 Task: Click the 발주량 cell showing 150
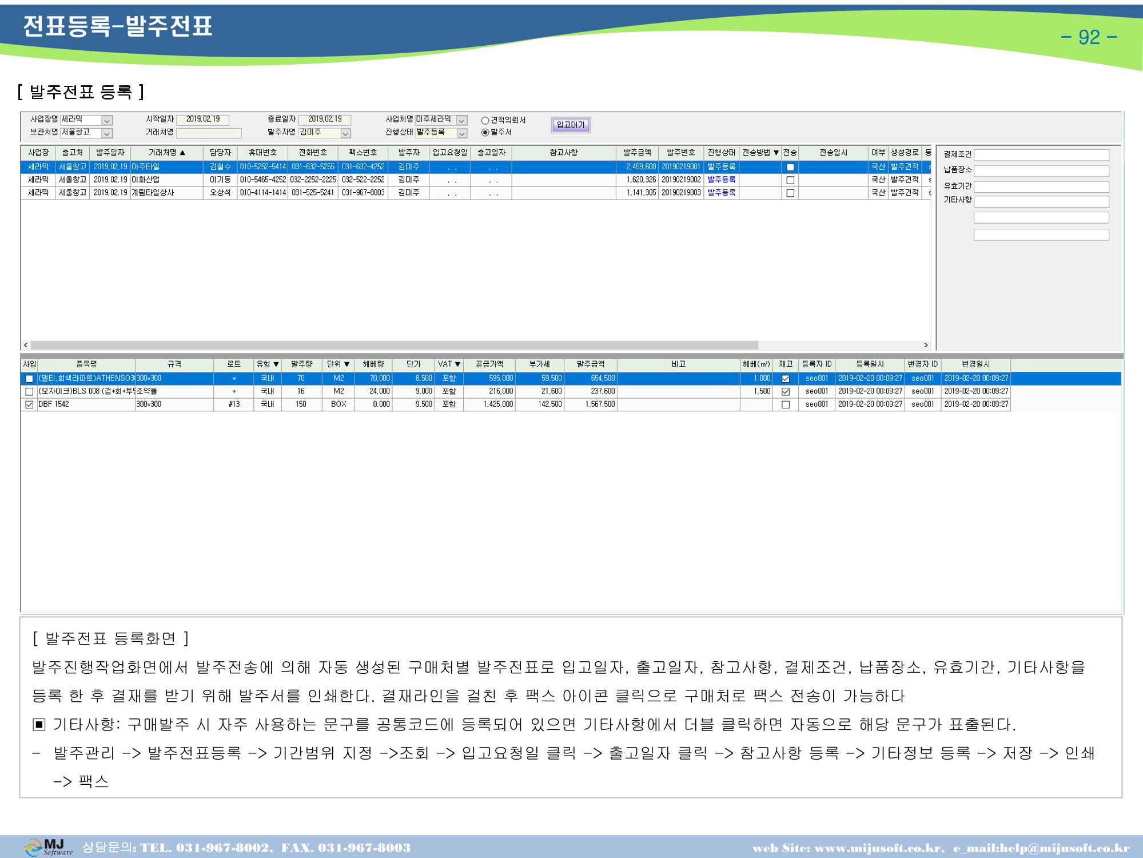click(301, 404)
